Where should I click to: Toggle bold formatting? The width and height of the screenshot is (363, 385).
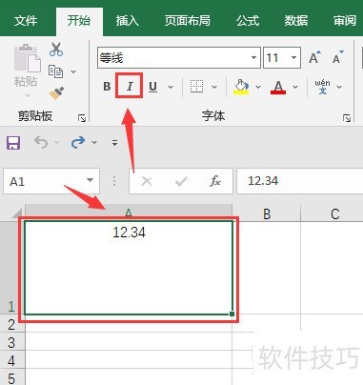pos(107,87)
